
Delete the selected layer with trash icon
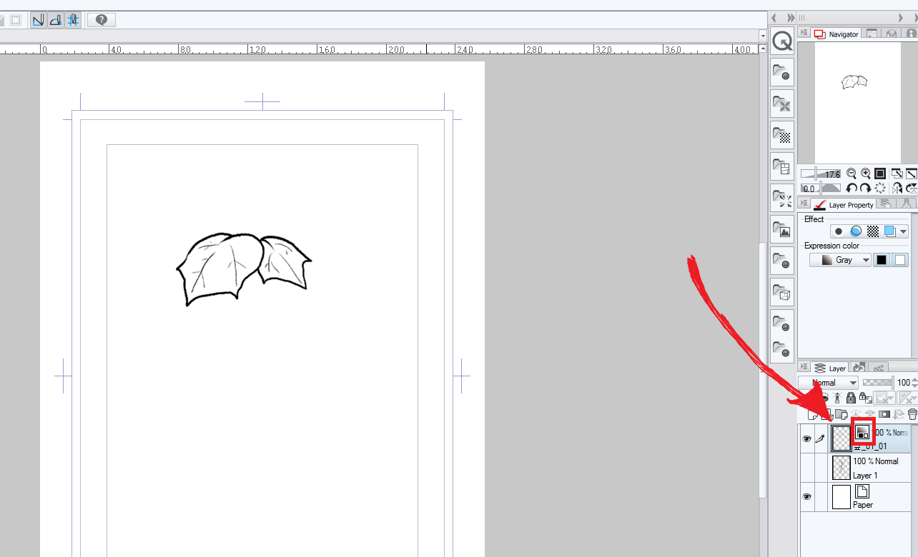(x=912, y=413)
